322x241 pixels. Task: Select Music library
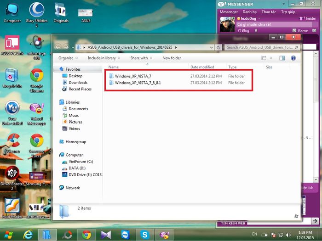click(71, 115)
